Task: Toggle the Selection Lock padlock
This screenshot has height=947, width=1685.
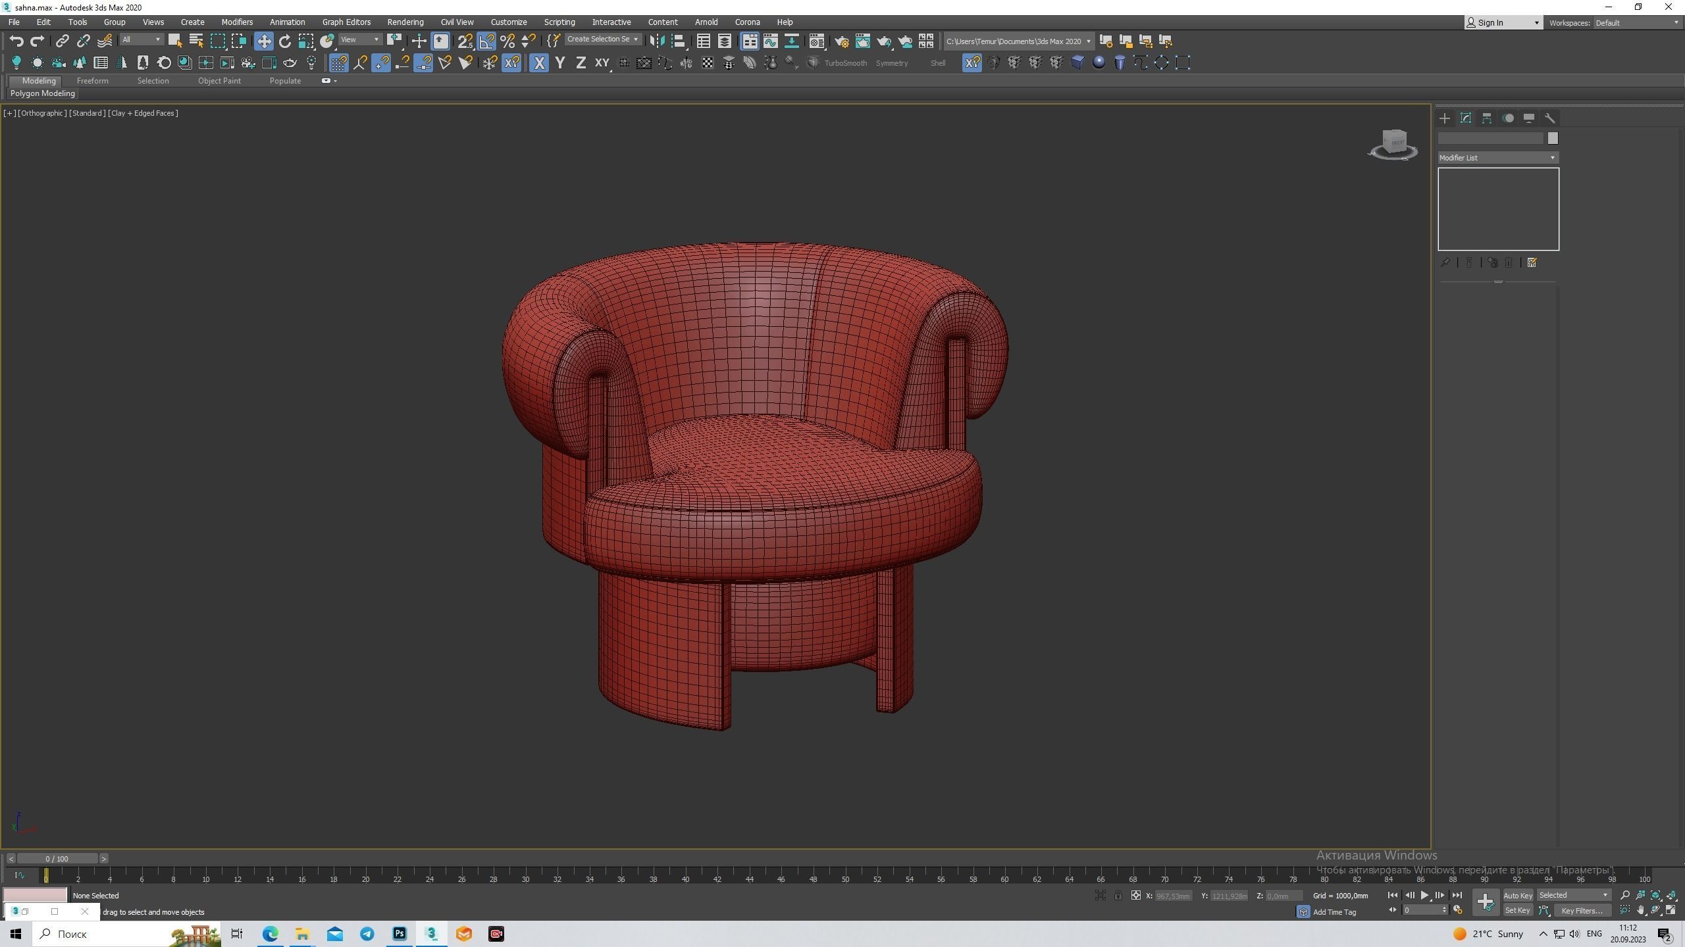Action: pos(1118,896)
